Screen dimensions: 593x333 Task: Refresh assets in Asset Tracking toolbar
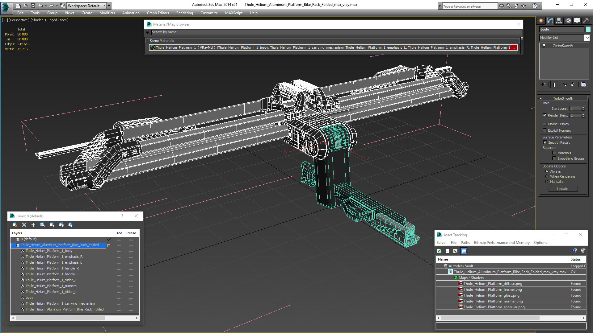tap(439, 251)
